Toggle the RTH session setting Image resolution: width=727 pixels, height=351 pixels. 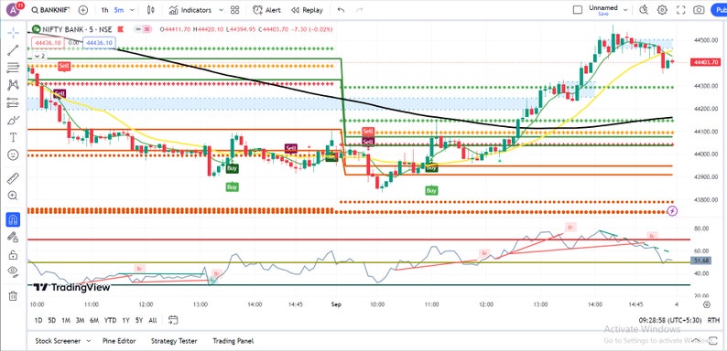pyautogui.click(x=713, y=320)
